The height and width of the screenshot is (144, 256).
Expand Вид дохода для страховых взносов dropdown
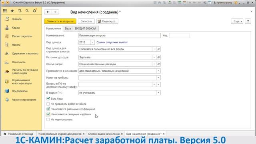(154, 49)
